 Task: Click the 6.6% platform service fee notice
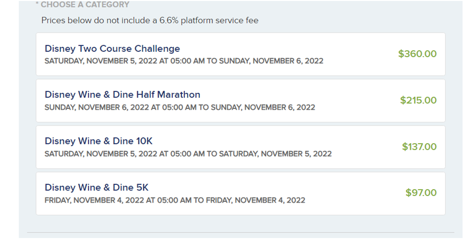click(150, 20)
